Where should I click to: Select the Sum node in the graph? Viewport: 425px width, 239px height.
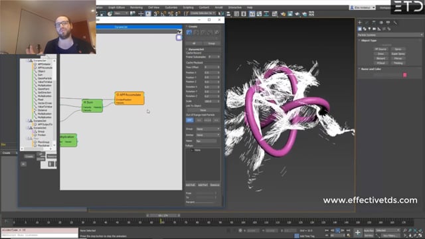point(92,106)
